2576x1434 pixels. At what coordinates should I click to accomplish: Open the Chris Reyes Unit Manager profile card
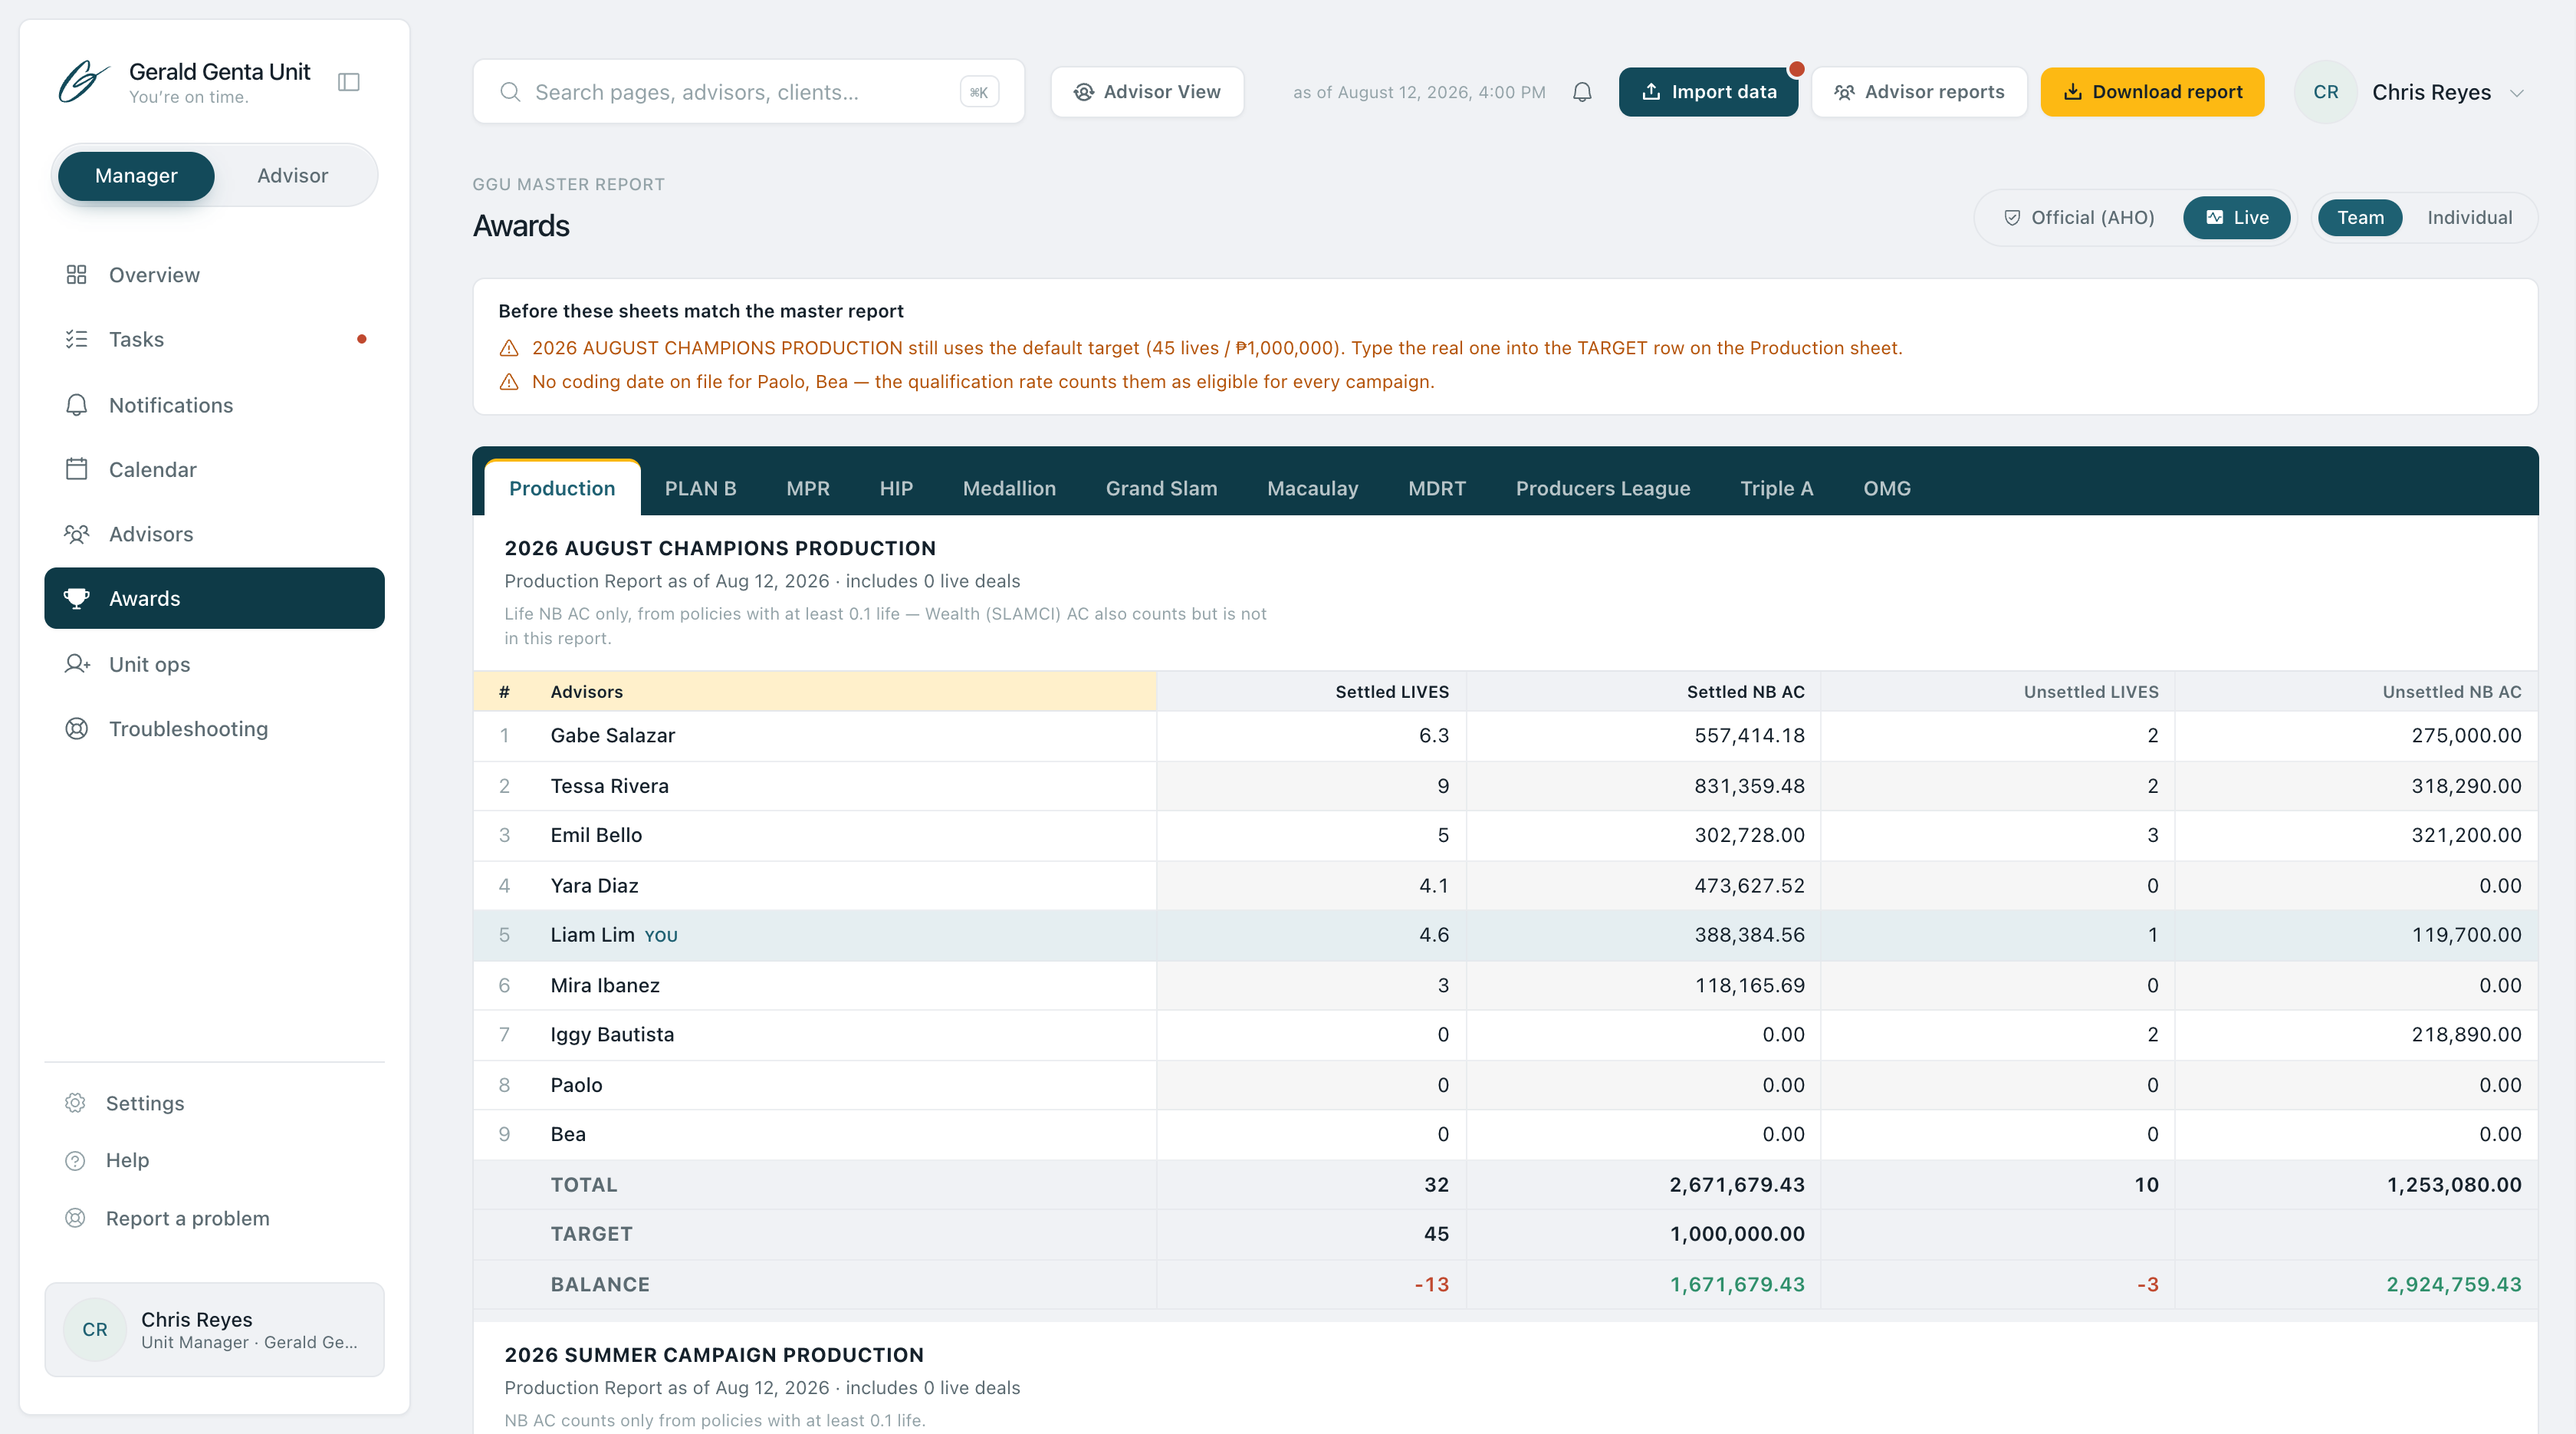coord(214,1329)
